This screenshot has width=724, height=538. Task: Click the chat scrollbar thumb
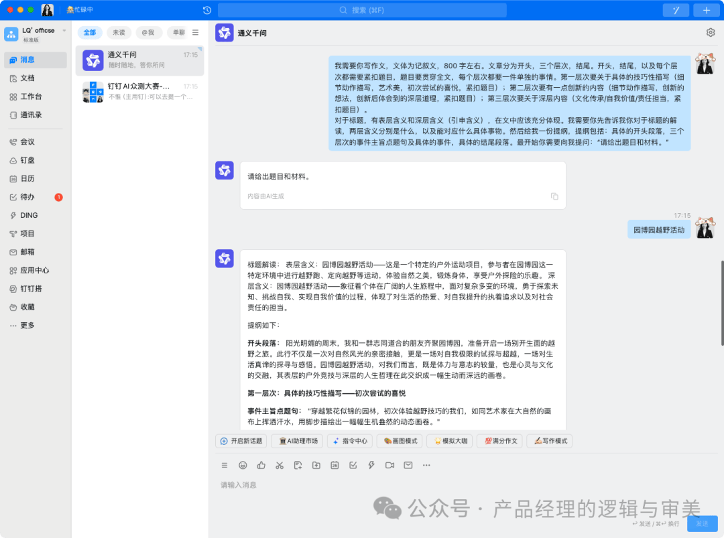tap(722, 303)
